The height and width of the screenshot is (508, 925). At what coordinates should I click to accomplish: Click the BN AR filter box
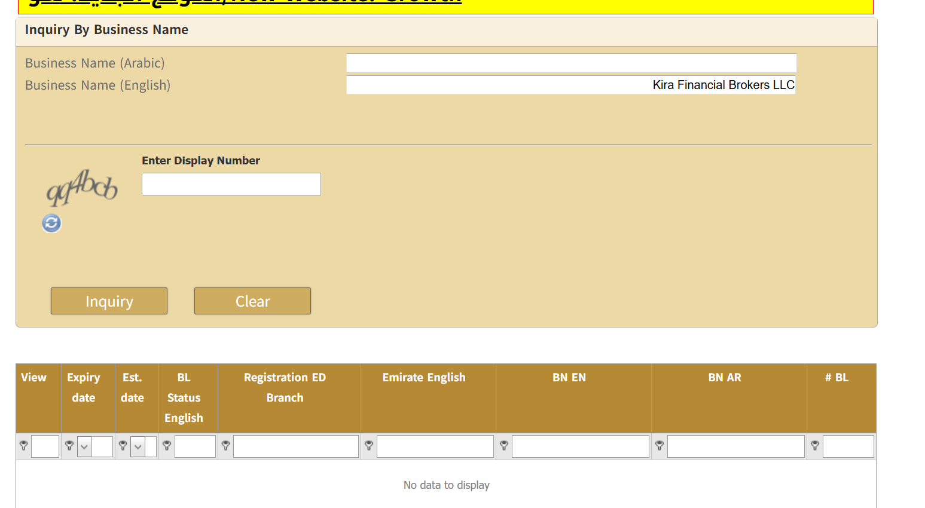[x=736, y=446]
